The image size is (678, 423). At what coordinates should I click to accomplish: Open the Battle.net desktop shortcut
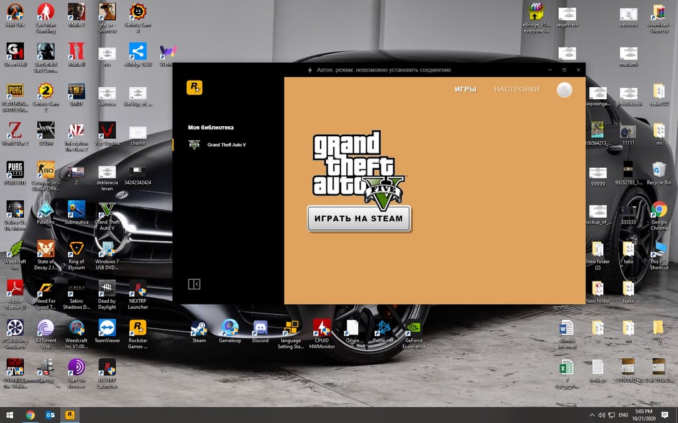pos(383,332)
